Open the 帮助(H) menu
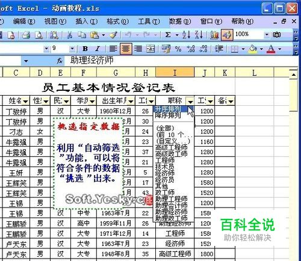Viewport: 301px width, 261px height. (x=243, y=21)
